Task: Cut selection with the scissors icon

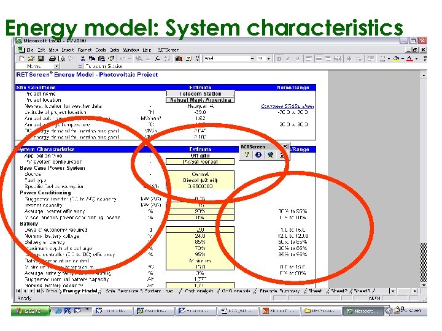Action: click(x=83, y=59)
